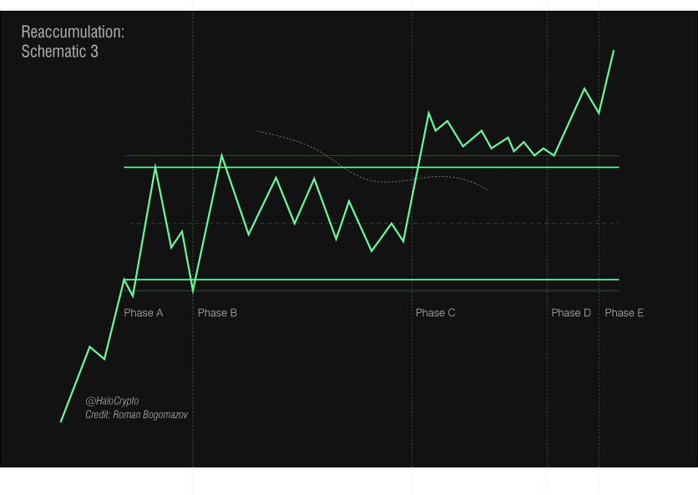Screen dimensions: 698x495
Task: Click the small pullback peak before Phase A
Action: [x=90, y=346]
